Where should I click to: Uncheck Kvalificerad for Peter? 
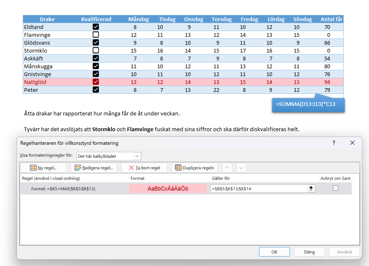(x=96, y=90)
